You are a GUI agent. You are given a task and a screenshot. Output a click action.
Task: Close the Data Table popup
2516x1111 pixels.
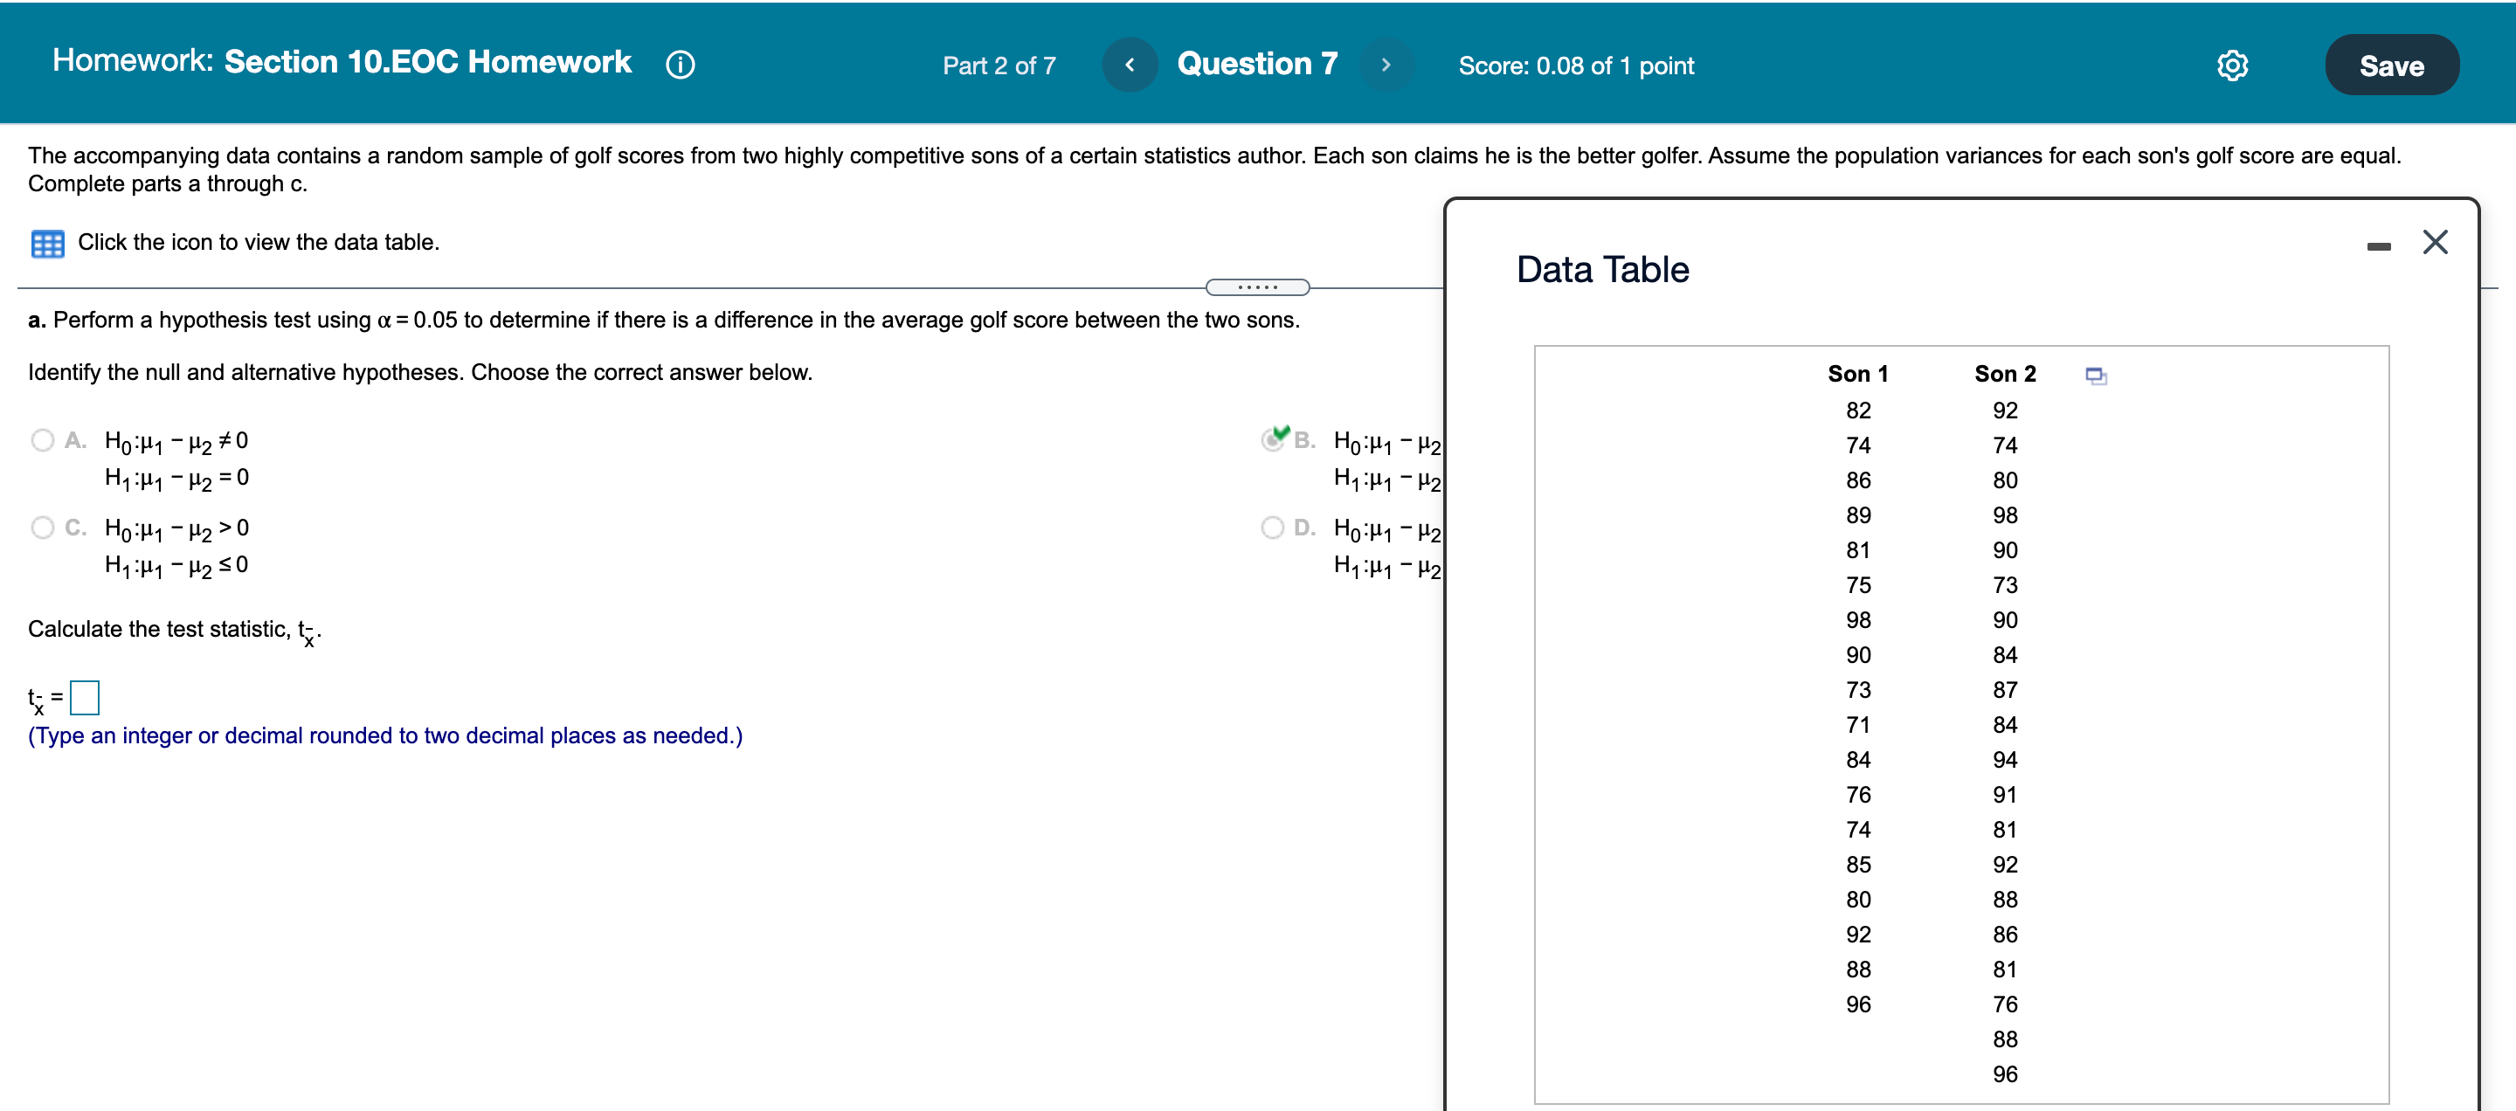[x=2435, y=242]
